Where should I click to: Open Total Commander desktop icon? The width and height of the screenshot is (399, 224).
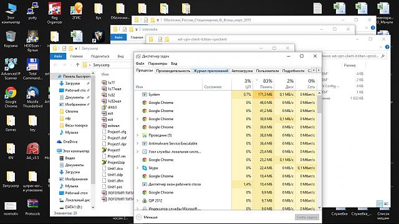(x=32, y=69)
